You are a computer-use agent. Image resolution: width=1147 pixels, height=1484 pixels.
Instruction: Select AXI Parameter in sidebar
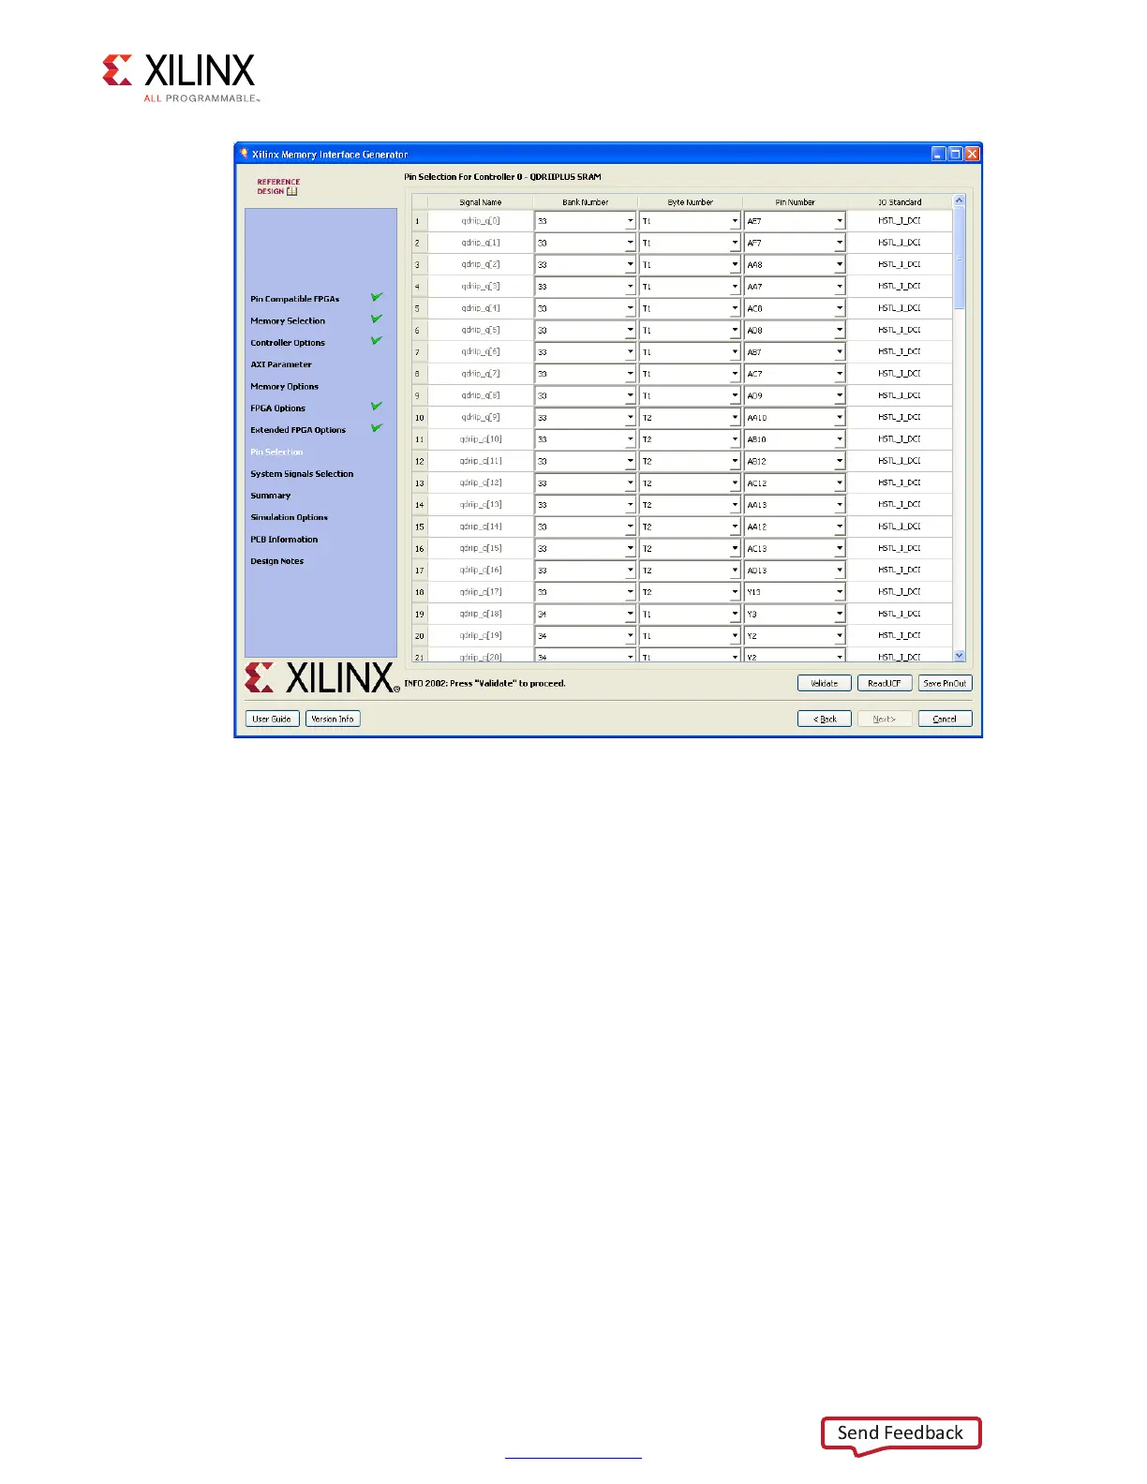click(x=281, y=364)
